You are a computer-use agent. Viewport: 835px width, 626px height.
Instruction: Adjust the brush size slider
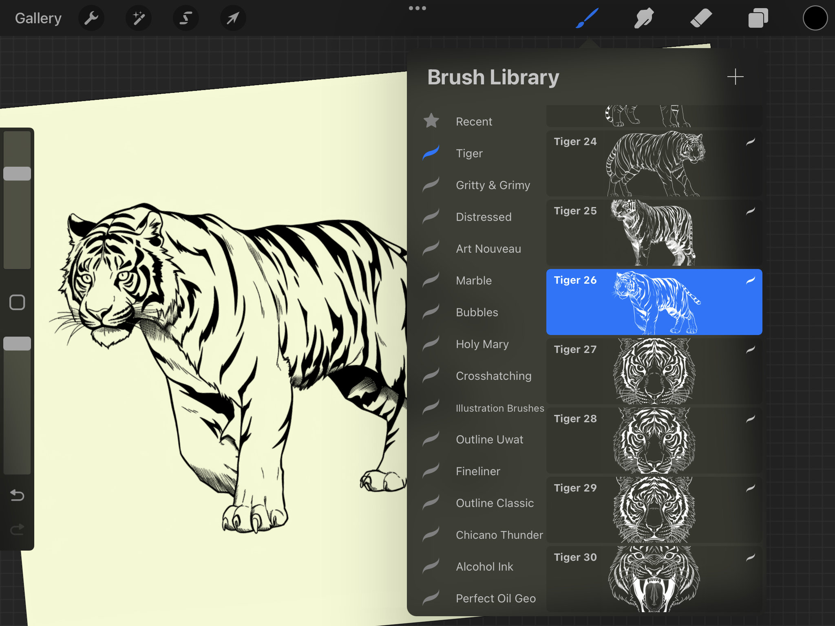pos(17,173)
